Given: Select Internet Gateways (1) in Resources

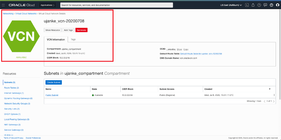Looking at the screenshot, I should pos(14,93).
